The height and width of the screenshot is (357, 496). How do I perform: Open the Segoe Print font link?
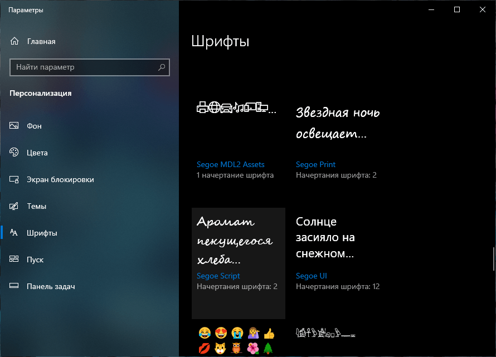coord(315,164)
